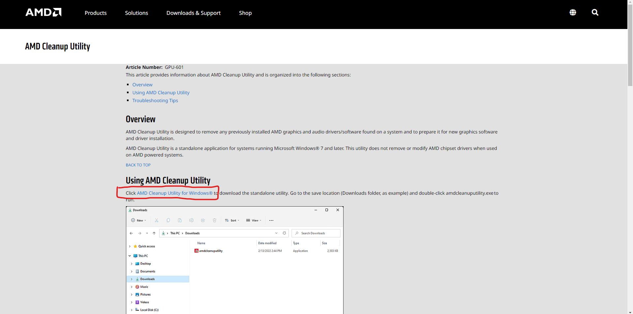Viewport: 633px width, 314px height.
Task: Select Quick access in the navigation pane
Action: (x=147, y=246)
